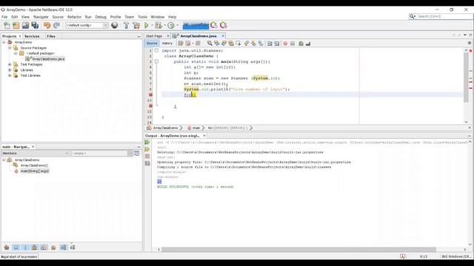Open the Refactor menu

pyautogui.click(x=74, y=17)
